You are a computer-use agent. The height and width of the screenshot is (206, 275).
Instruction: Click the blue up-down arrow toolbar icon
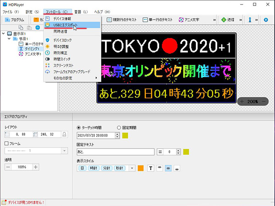250,20
